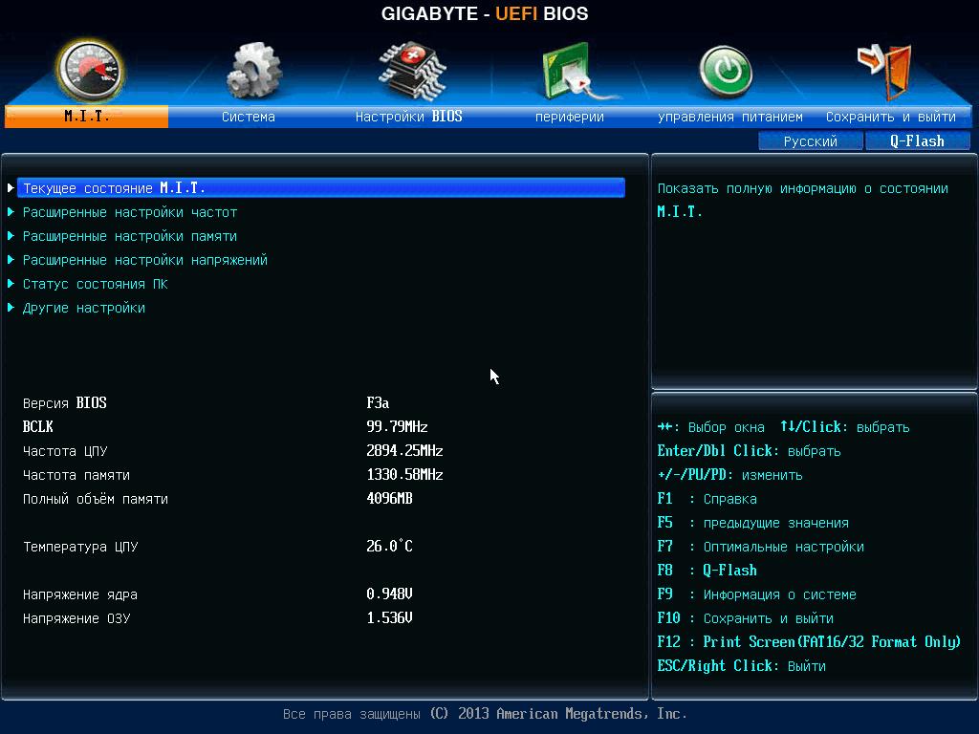Click the BIOS chip stack icon
Screen dimensions: 979x734
[x=412, y=71]
